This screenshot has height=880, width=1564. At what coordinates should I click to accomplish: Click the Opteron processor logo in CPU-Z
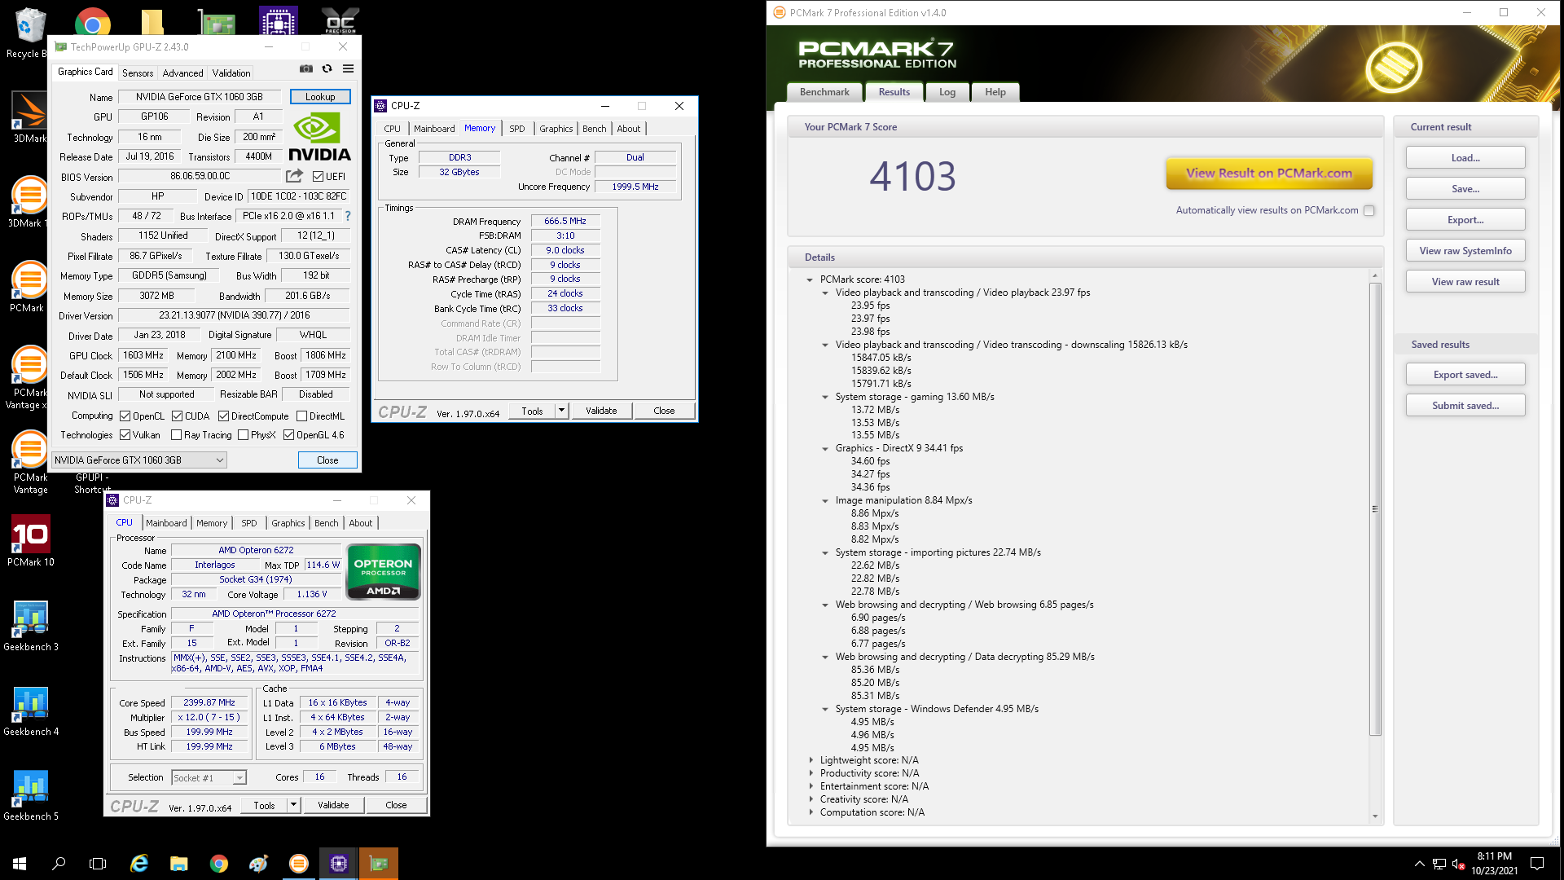[x=384, y=572]
